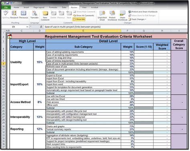This screenshot has height=151, width=190.
Task: Click Show All Comments
Action: pos(84,16)
